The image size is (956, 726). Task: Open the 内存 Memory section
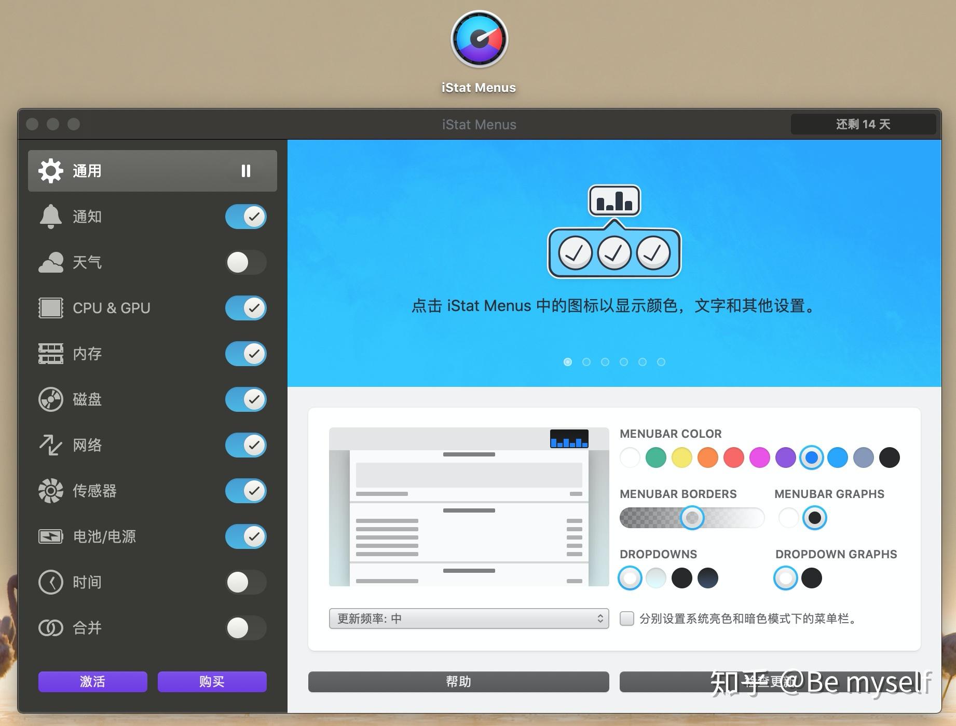153,354
